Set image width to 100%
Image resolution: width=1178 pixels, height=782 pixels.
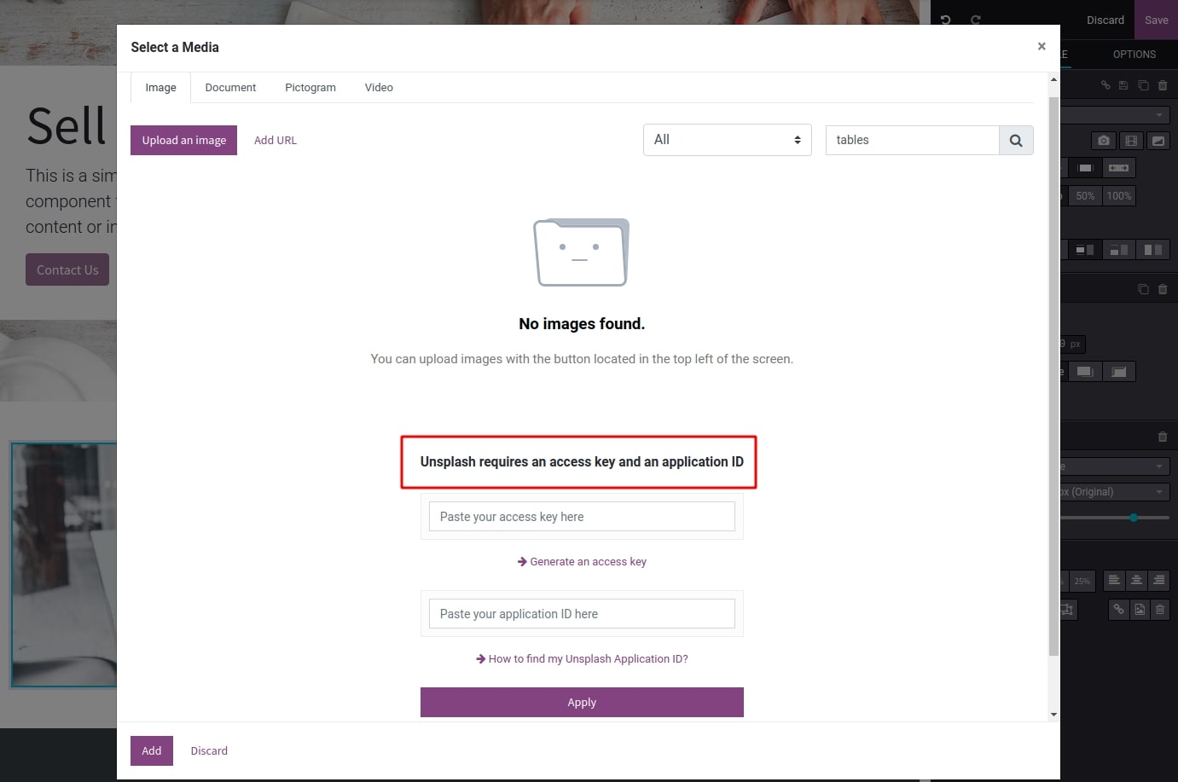[1119, 195]
